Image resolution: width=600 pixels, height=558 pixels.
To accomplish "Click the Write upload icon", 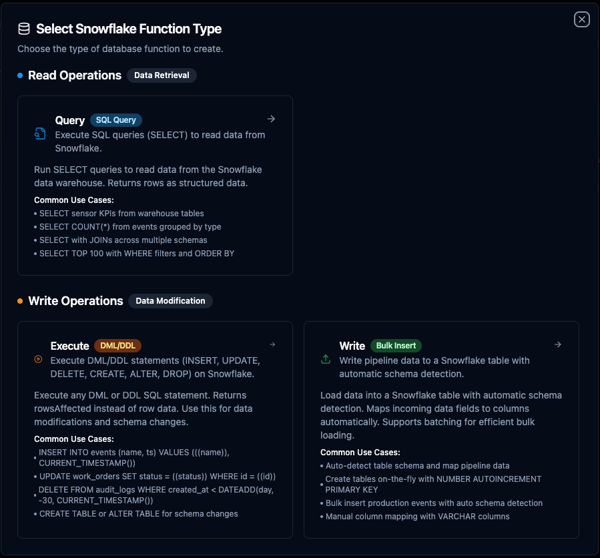I will click(x=326, y=359).
